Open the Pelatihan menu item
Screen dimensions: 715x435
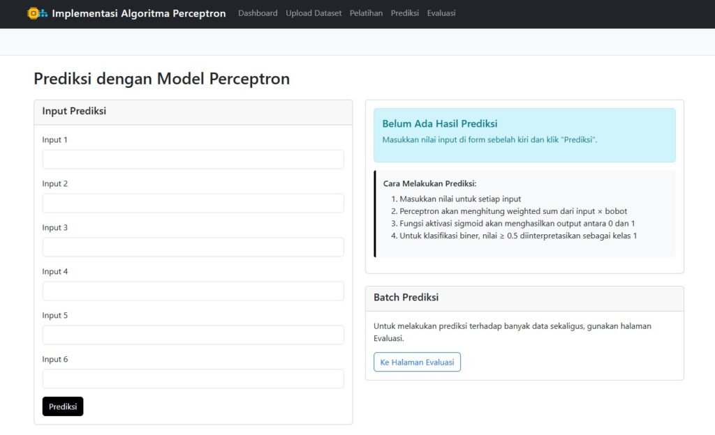[366, 13]
